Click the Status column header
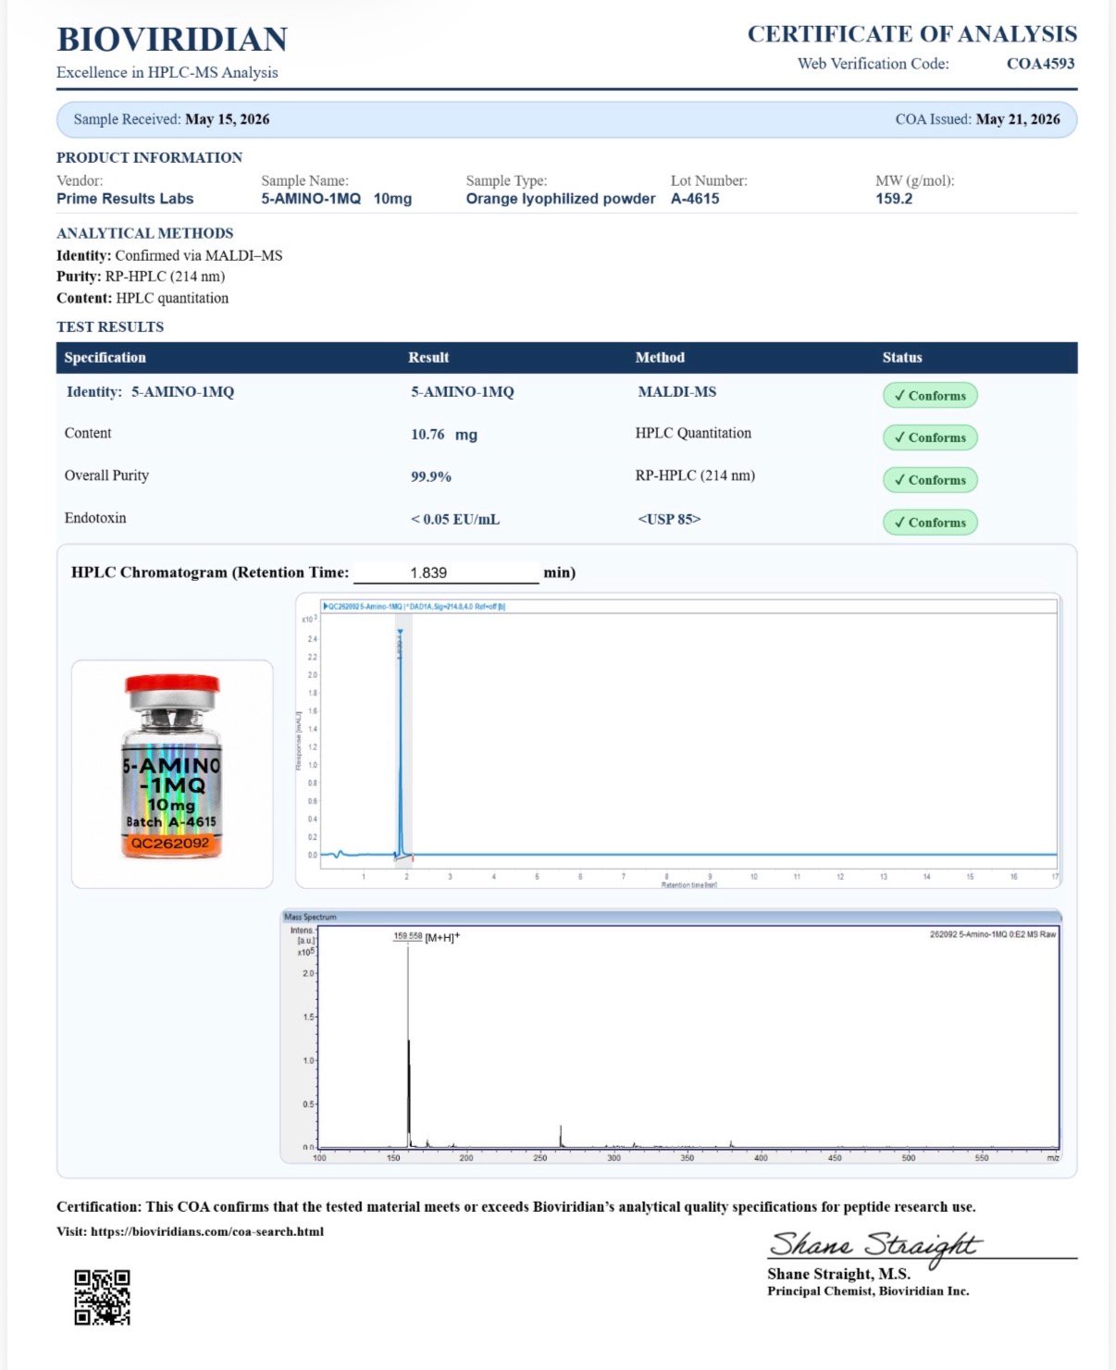This screenshot has width=1116, height=1370. point(902,357)
